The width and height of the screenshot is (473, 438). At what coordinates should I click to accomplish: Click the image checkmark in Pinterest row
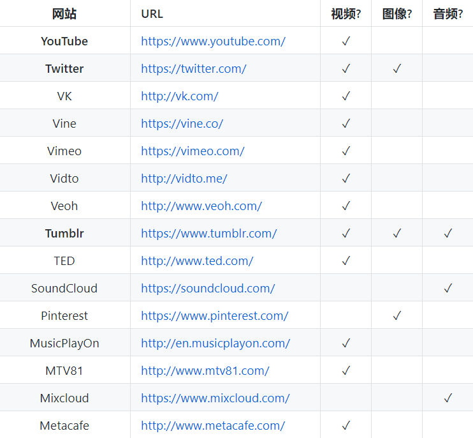(x=397, y=315)
